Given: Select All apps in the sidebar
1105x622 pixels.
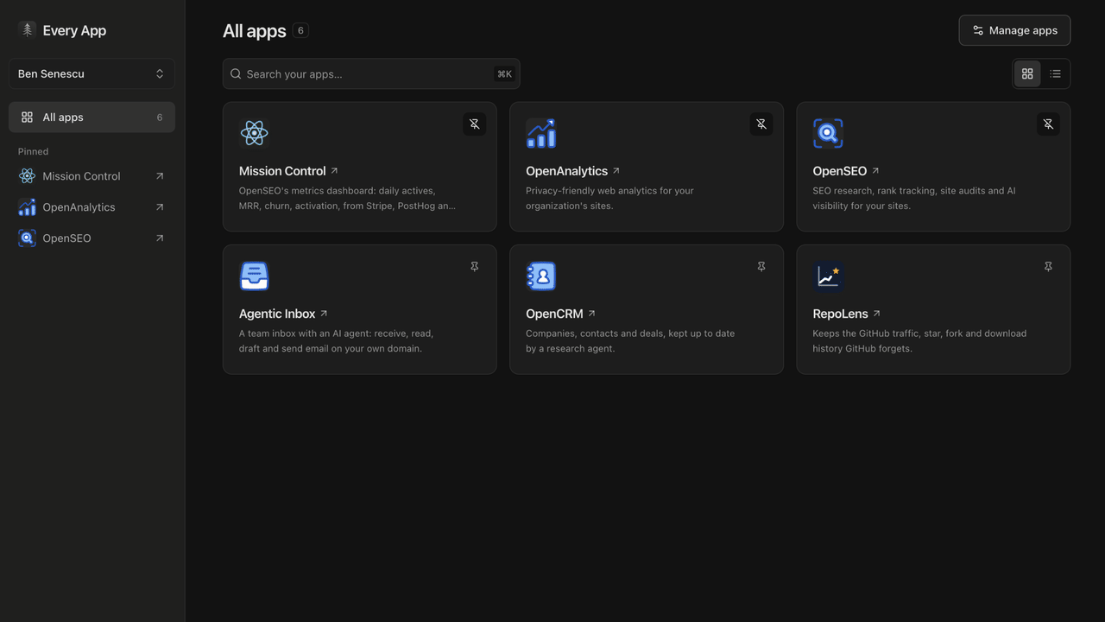Looking at the screenshot, I should 92,117.
